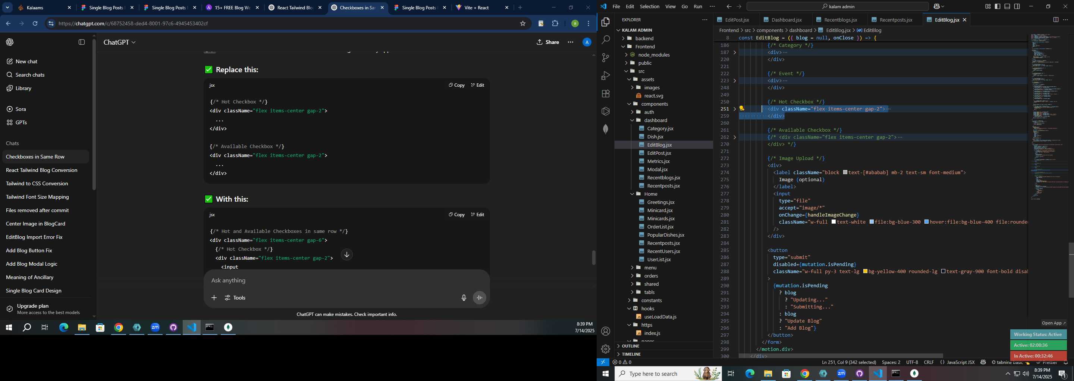The image size is (1074, 381).
Task: Click Upgrade plan in ChatGPT sidebar
Action: click(x=45, y=309)
